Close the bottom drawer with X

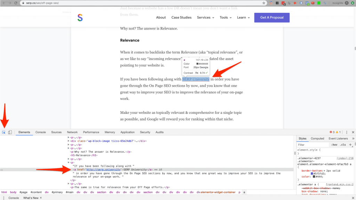[x=353, y=198]
